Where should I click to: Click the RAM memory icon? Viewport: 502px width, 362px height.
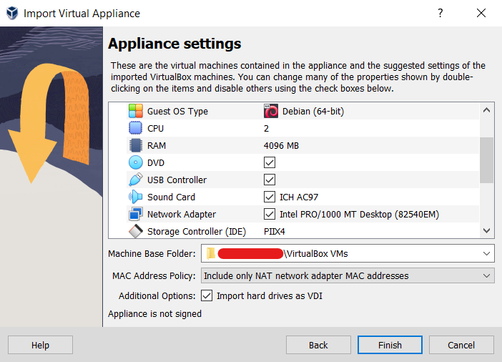pos(136,146)
